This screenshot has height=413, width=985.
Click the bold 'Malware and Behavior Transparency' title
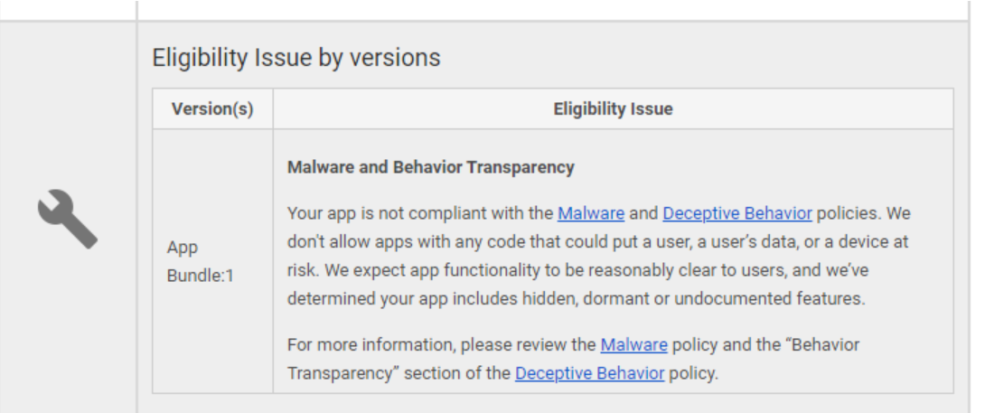tap(431, 167)
